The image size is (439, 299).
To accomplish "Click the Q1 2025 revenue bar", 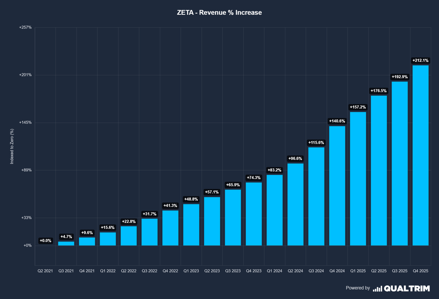I will tap(358, 179).
